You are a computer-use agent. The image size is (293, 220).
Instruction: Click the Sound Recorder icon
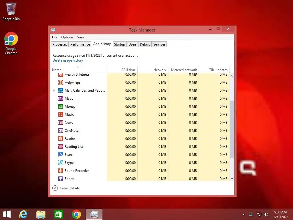(61, 171)
